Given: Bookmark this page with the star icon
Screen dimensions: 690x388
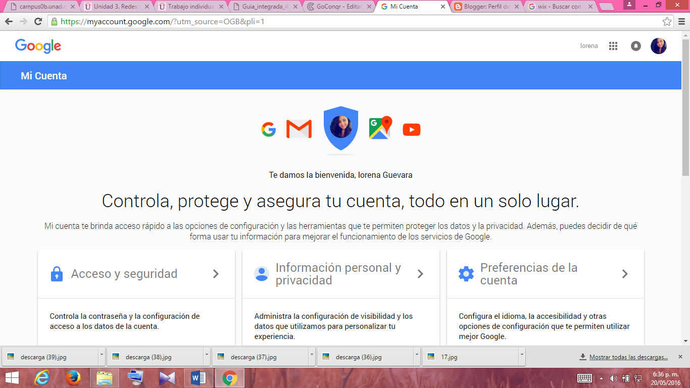Looking at the screenshot, I should (667, 22).
